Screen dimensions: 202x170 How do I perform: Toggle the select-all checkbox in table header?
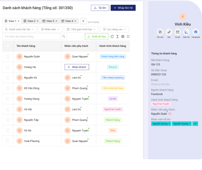pos(8,46)
